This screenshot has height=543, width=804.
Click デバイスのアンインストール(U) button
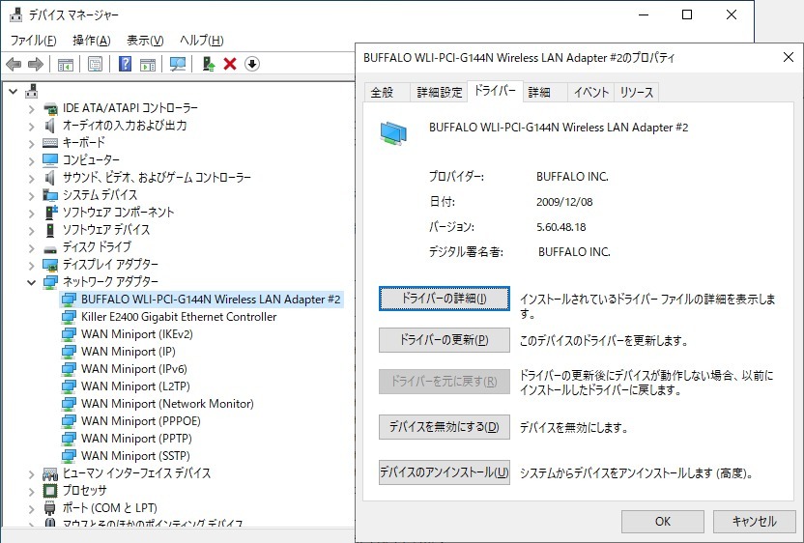pos(445,472)
